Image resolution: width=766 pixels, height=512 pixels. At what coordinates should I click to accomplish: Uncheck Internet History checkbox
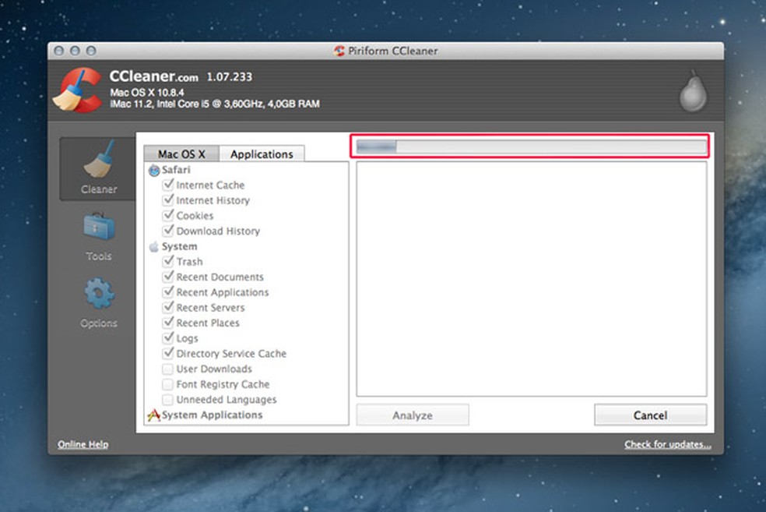pyautogui.click(x=168, y=200)
